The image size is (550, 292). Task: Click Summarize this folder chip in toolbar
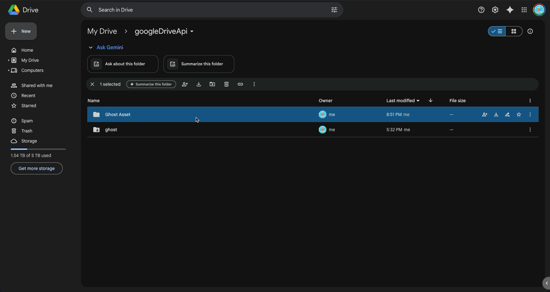tap(151, 84)
